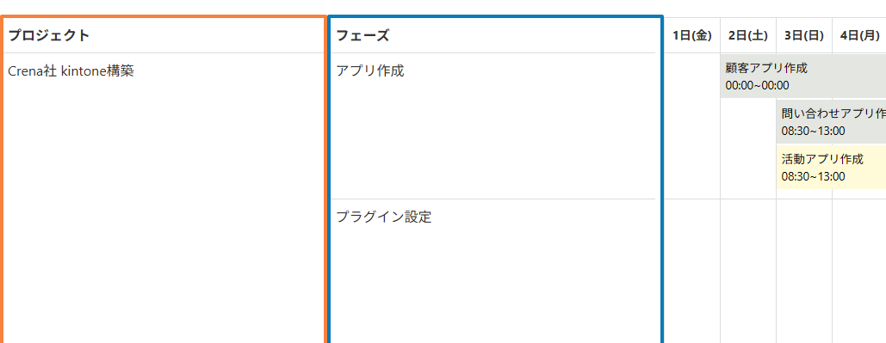Click the 4日(月) date header
This screenshot has height=343, width=886.
click(x=859, y=35)
